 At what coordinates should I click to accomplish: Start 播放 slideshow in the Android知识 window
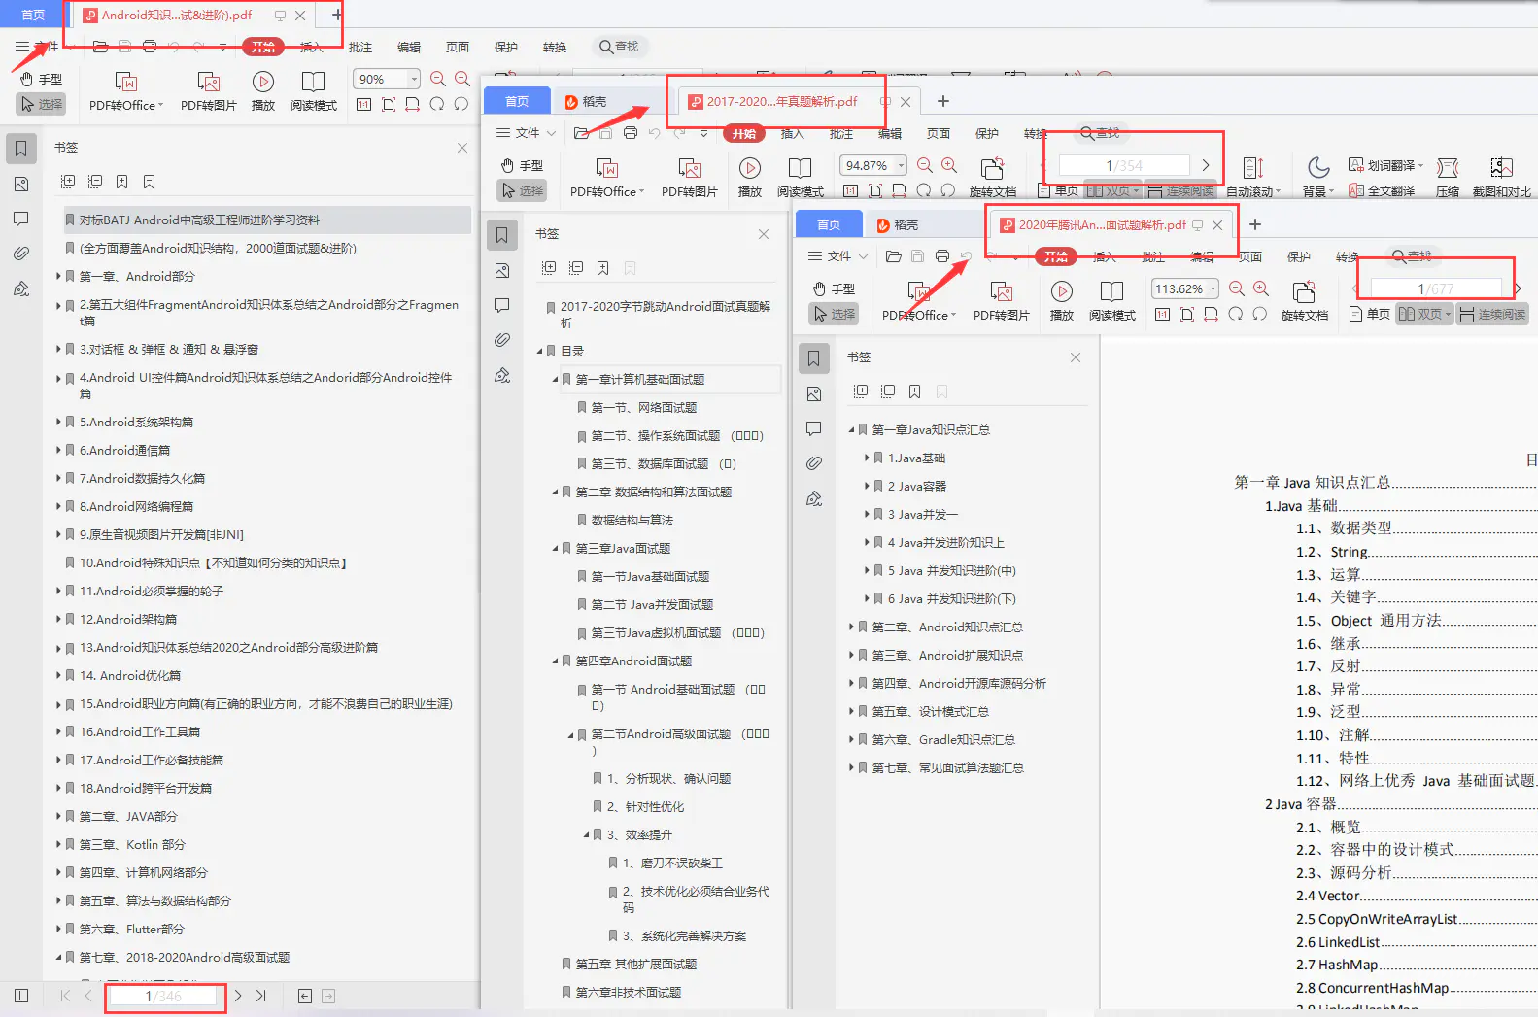[263, 91]
